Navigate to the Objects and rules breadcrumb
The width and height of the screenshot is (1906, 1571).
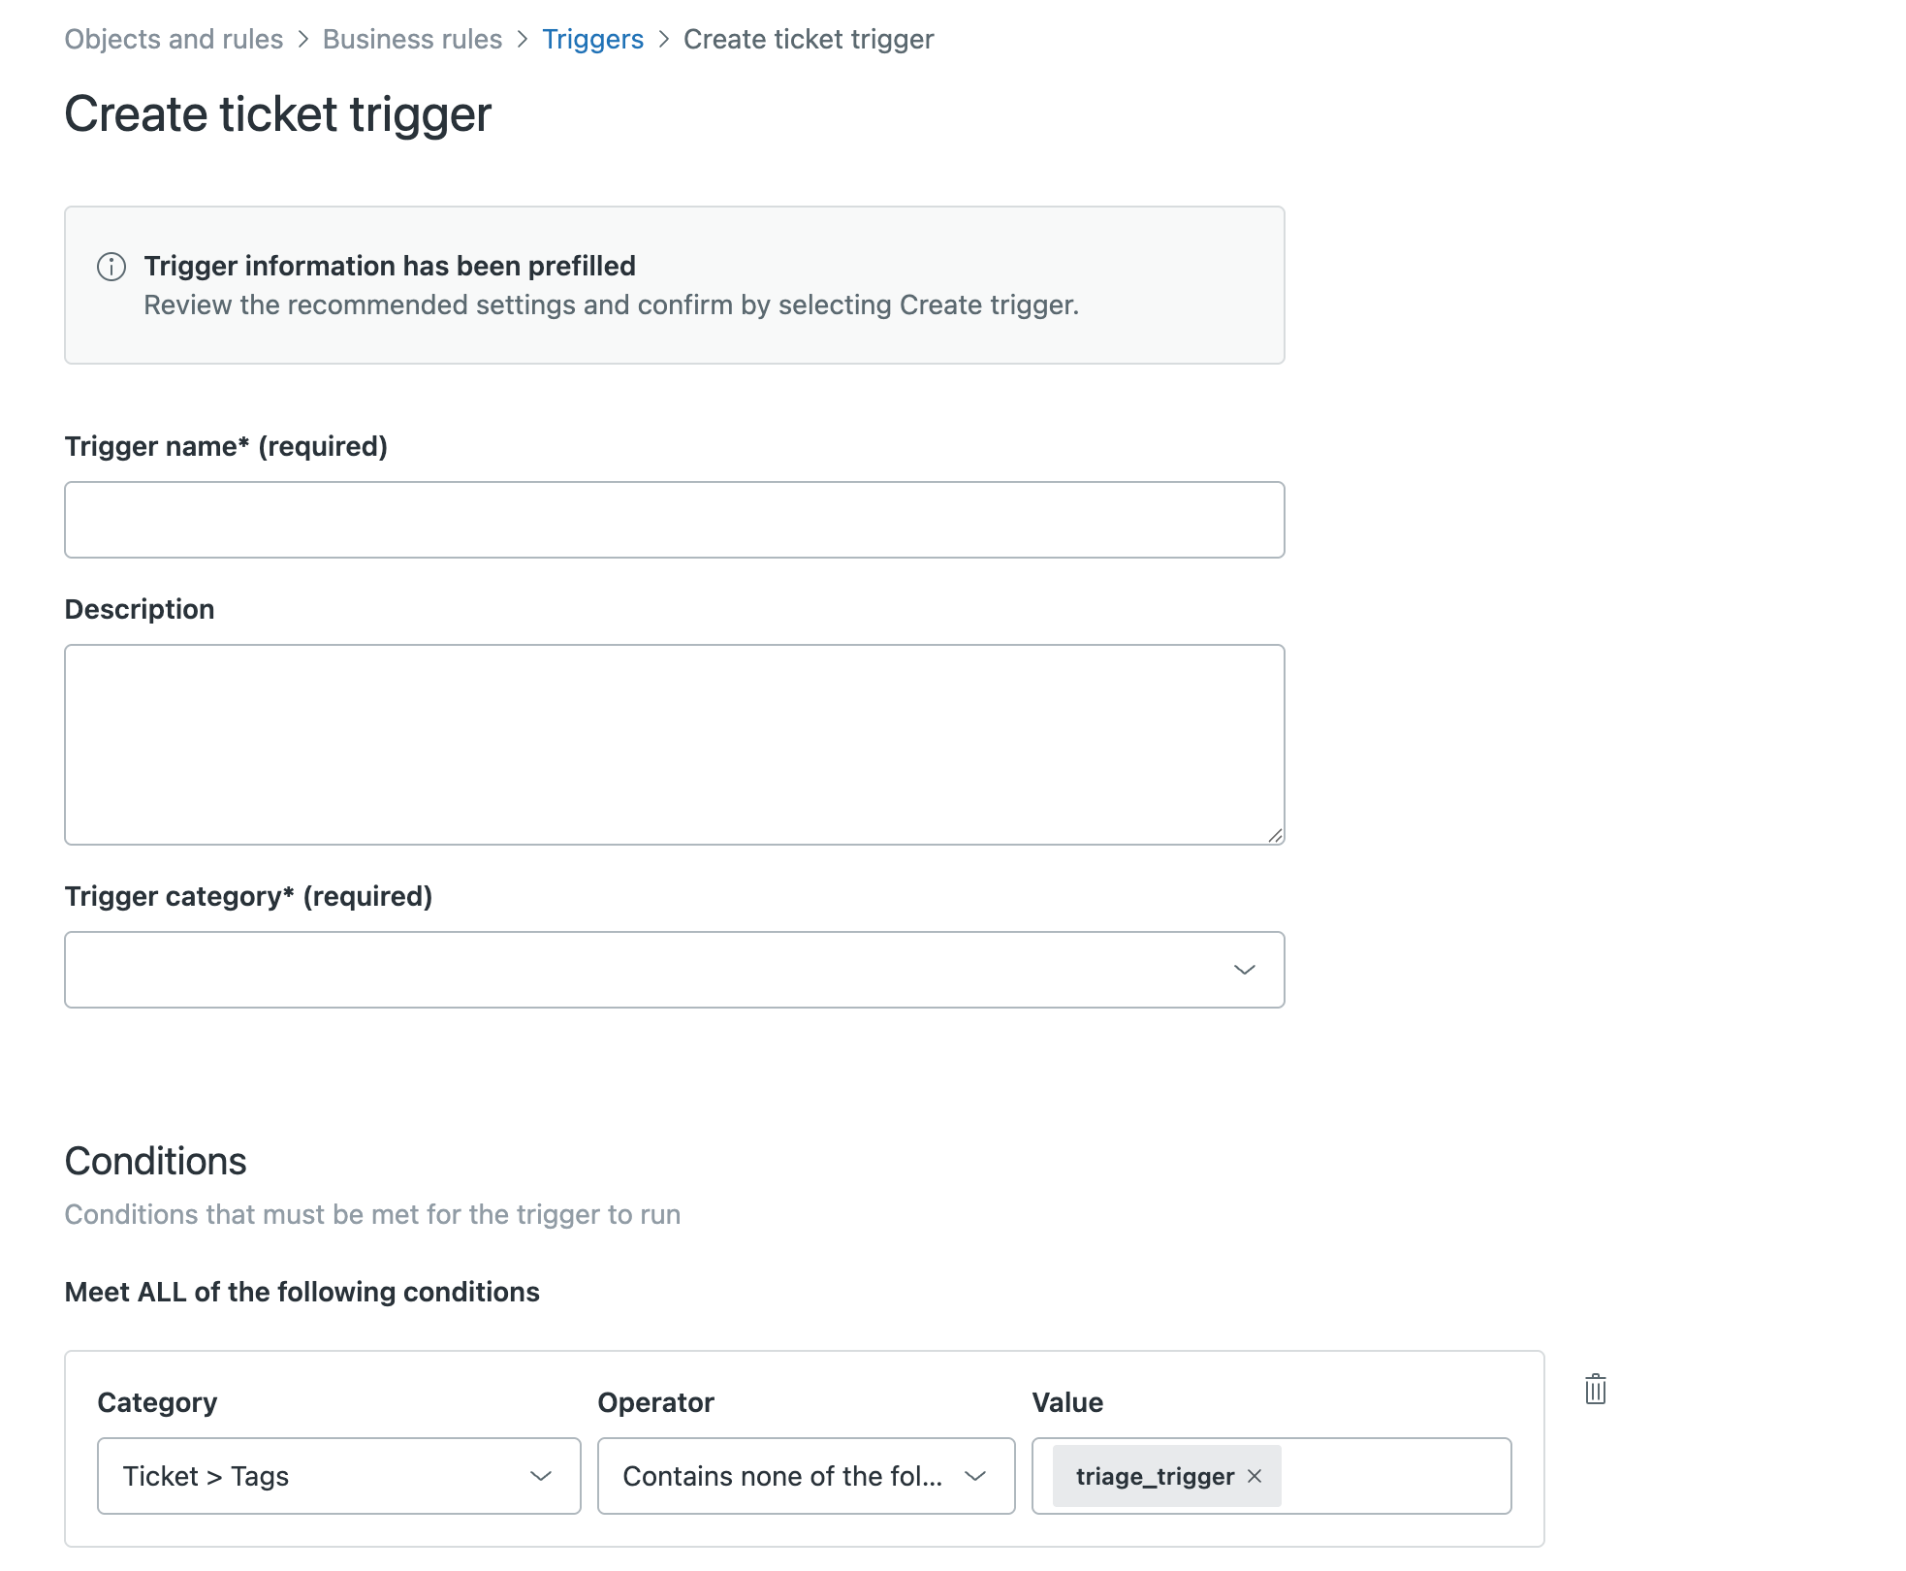(174, 39)
